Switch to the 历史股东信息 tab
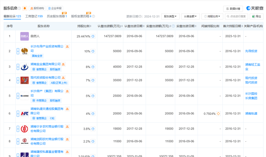Screen dimensions: 266x157 [57, 16]
